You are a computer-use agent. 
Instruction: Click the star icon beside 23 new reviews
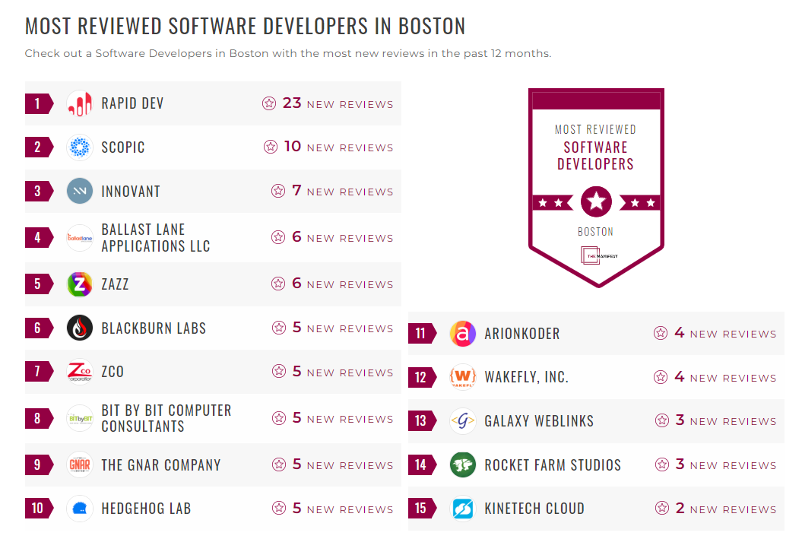click(268, 103)
